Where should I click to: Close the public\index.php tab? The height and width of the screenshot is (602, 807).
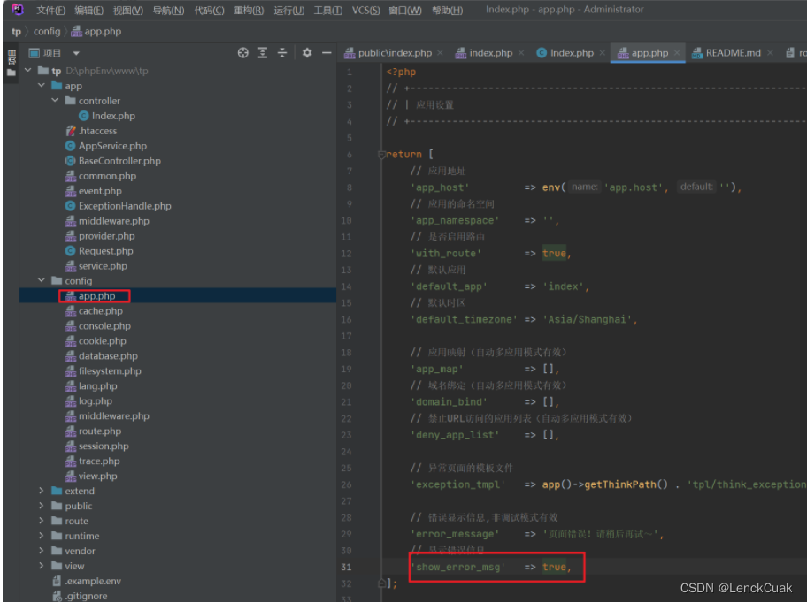pos(440,53)
